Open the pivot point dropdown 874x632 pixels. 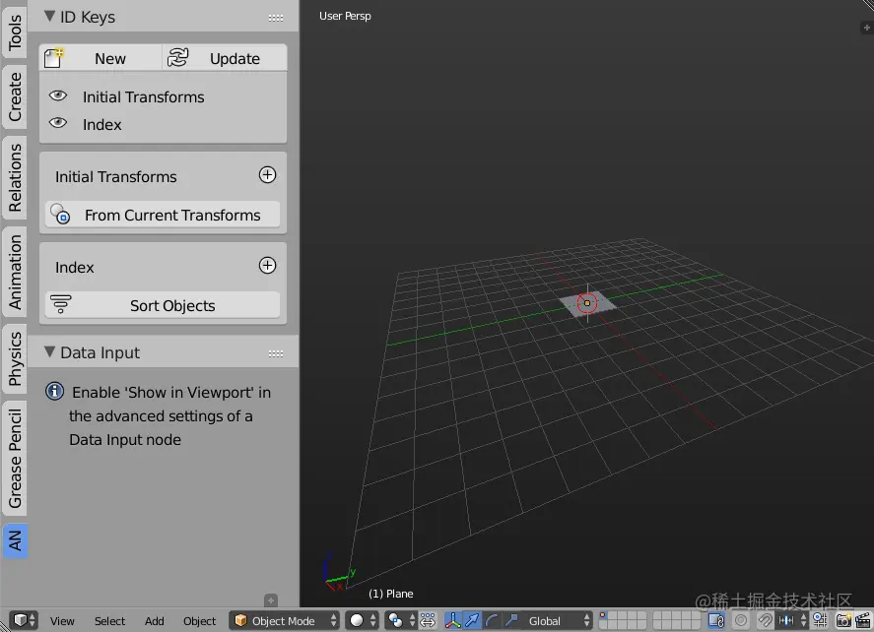(x=401, y=620)
